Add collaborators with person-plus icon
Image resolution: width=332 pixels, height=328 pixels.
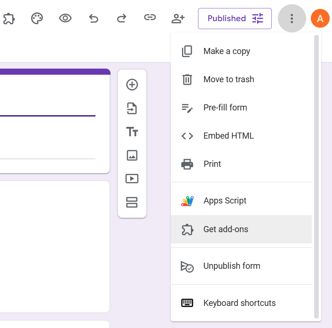pyautogui.click(x=178, y=18)
